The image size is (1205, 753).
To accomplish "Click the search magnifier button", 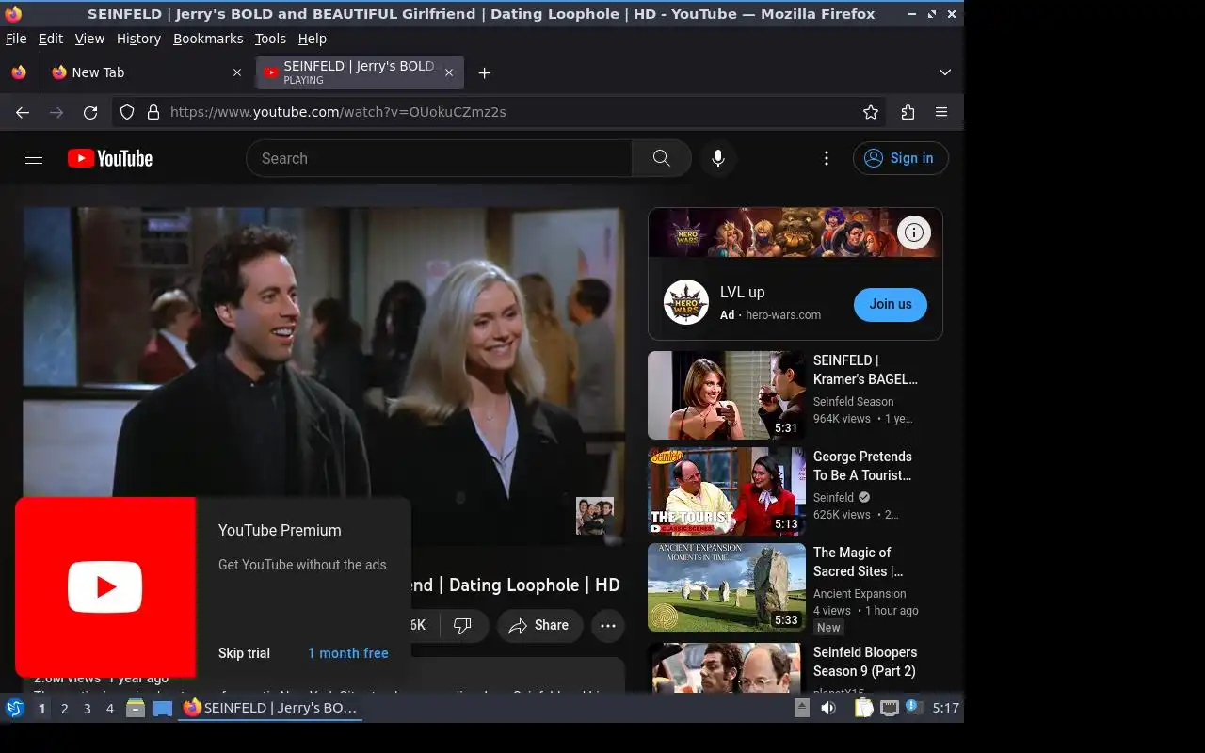I will pyautogui.click(x=662, y=158).
